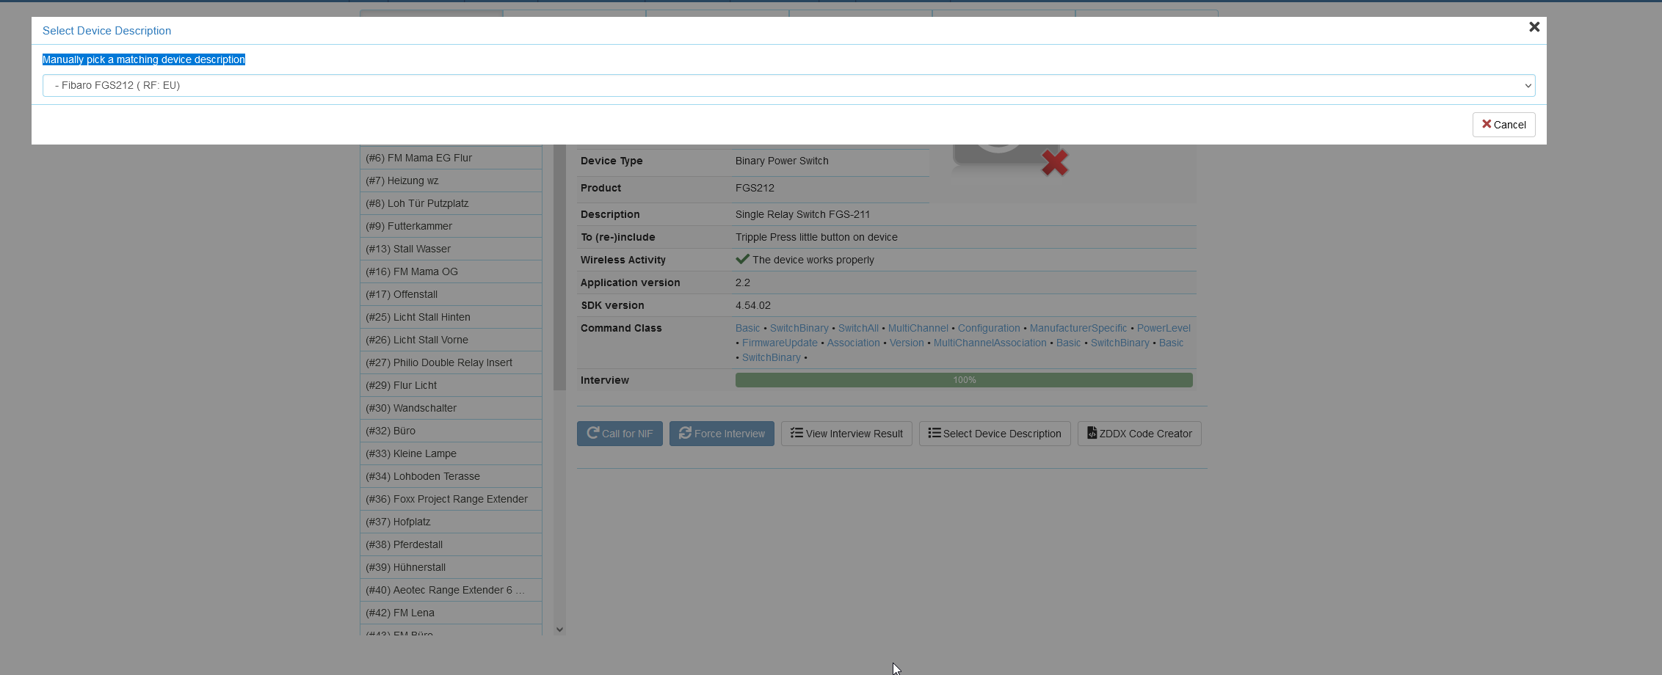Click the product value FGS212
Image resolution: width=1662 pixels, height=675 pixels.
point(755,188)
